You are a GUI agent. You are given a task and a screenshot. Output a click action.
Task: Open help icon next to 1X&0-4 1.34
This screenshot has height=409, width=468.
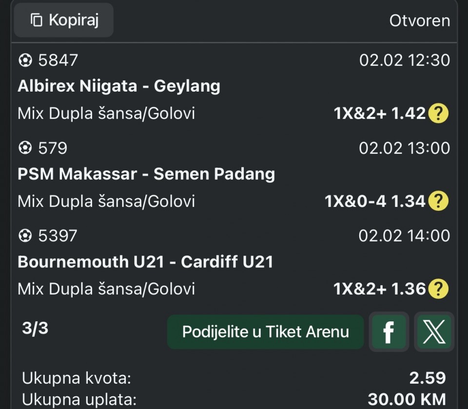click(438, 201)
